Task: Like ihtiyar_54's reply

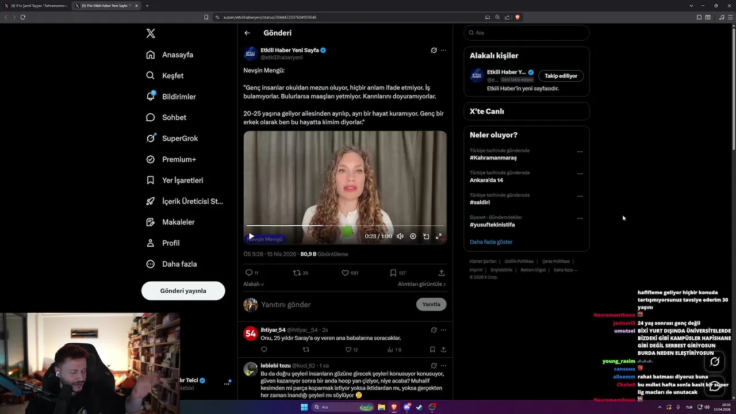Action: click(x=352, y=350)
